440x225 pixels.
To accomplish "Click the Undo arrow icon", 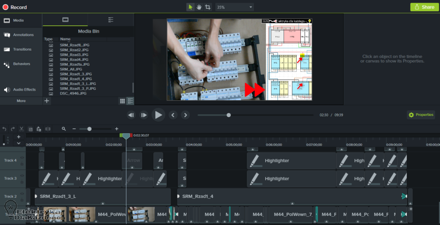I will [4, 129].
